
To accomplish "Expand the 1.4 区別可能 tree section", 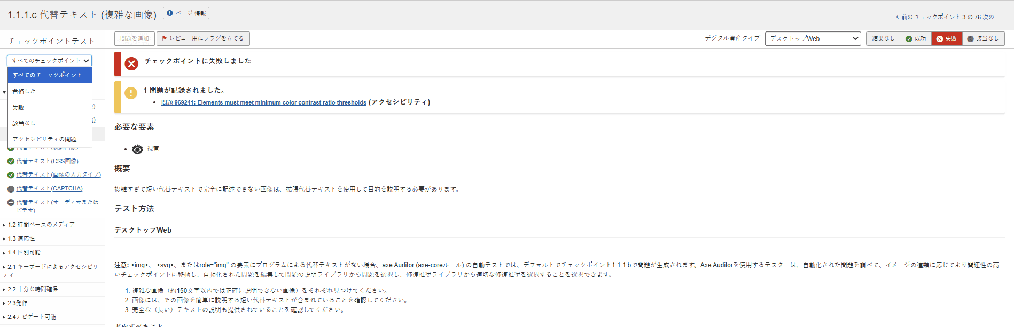I will [x=24, y=253].
